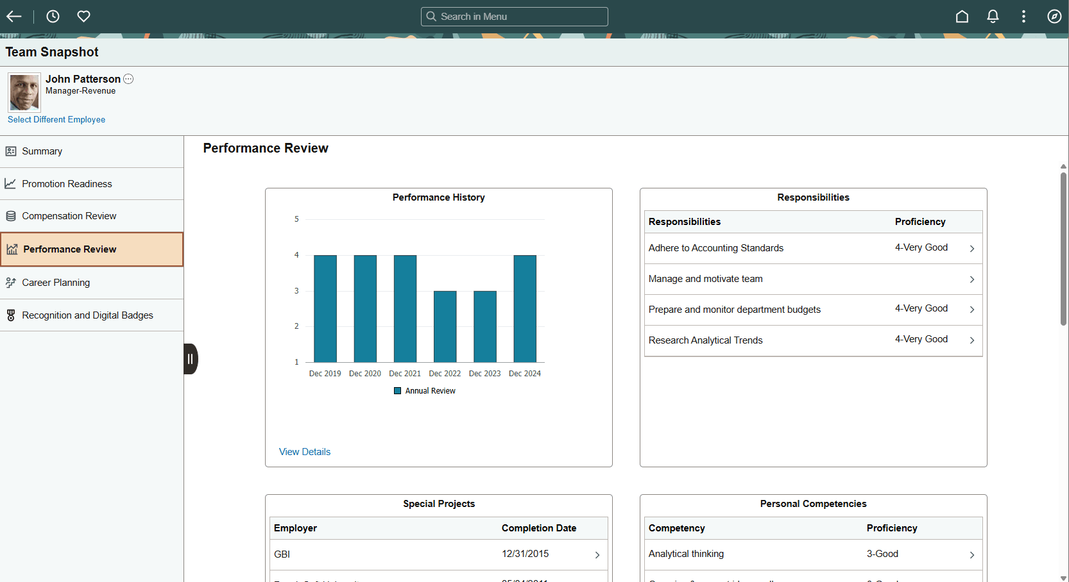Click the Performance Review bar chart icon
Image resolution: width=1069 pixels, height=582 pixels.
[x=12, y=249]
